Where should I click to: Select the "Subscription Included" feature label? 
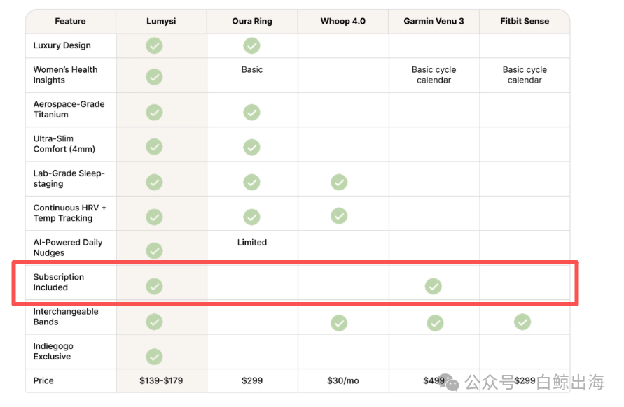pos(59,283)
